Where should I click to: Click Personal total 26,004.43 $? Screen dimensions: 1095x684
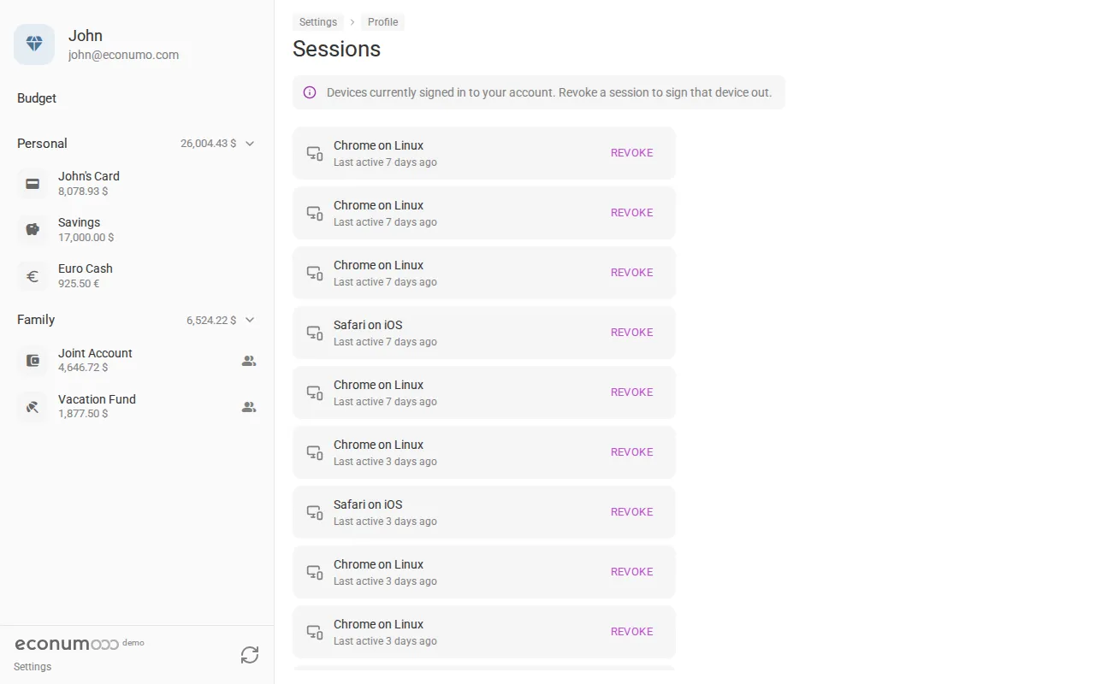[208, 144]
